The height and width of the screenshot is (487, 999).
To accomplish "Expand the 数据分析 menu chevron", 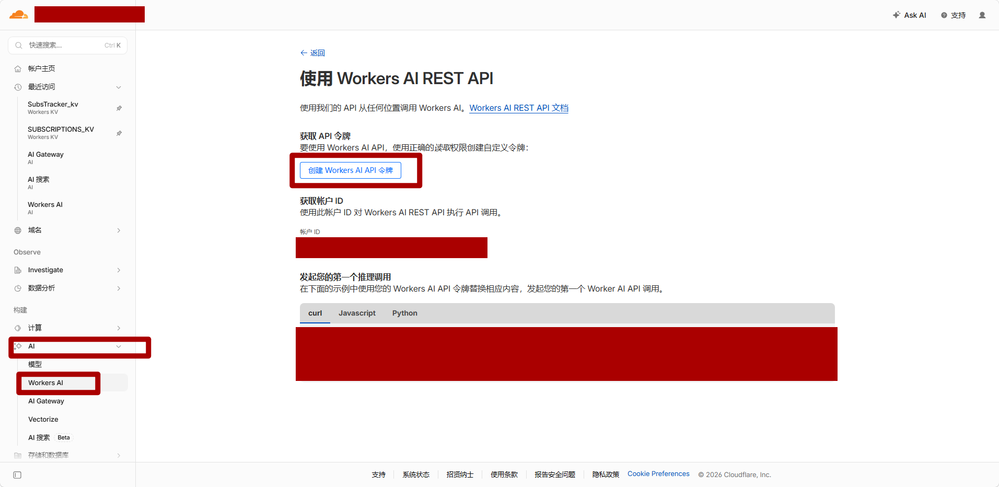I will coord(119,288).
